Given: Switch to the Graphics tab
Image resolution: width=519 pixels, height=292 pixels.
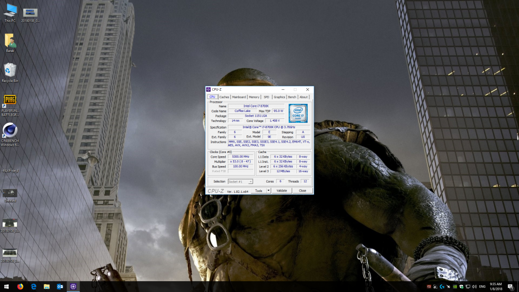Looking at the screenshot, I should pos(279,97).
